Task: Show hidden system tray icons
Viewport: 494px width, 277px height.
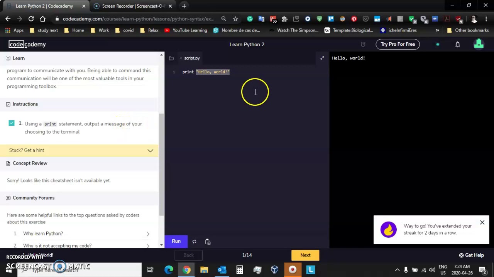Action: pos(397,270)
